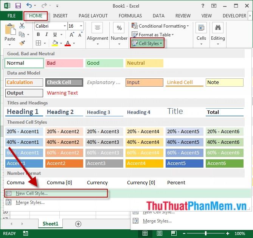
Task: Switch to the FORMULAS tab
Action: point(130,16)
